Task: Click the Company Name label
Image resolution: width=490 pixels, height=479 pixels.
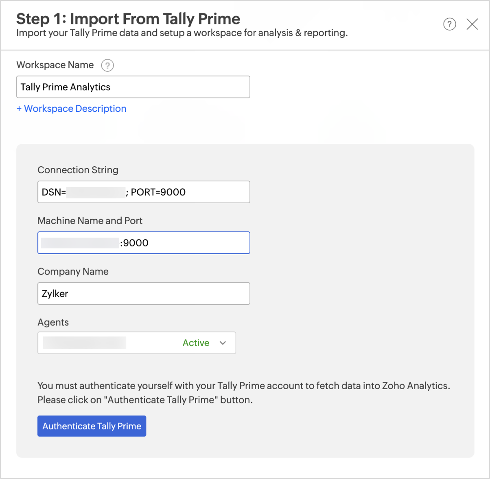Action: [x=73, y=272]
